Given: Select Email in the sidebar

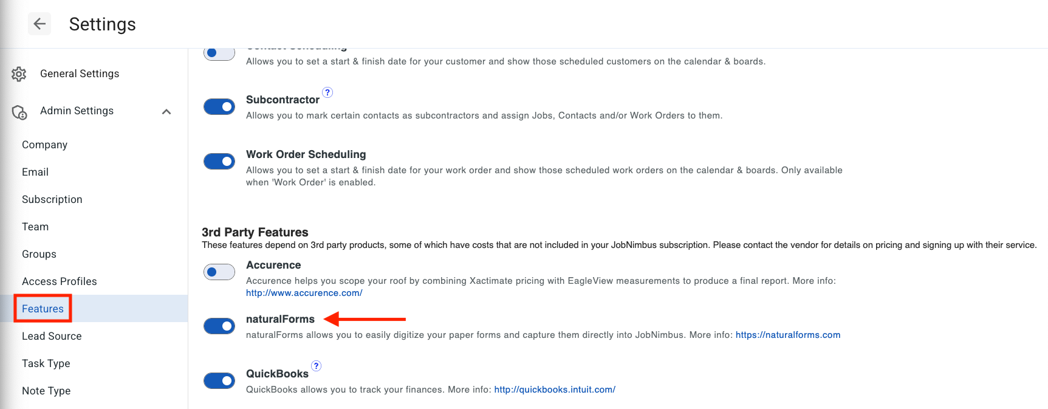Looking at the screenshot, I should 35,172.
